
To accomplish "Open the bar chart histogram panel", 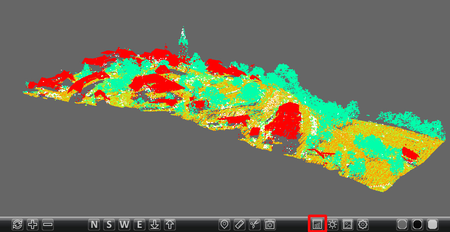I will [317, 224].
